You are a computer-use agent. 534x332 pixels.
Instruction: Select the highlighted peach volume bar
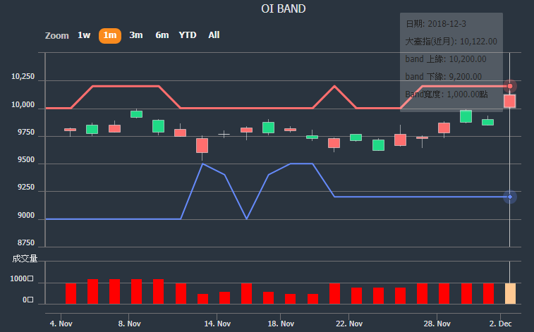coord(510,293)
